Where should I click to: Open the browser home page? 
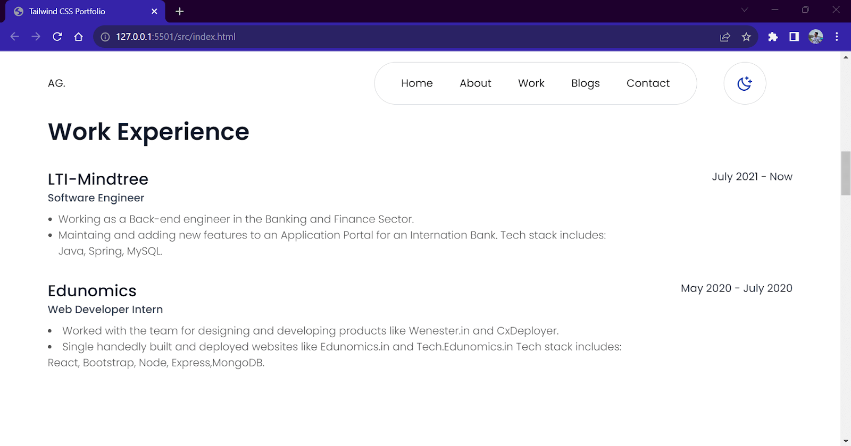click(x=79, y=37)
